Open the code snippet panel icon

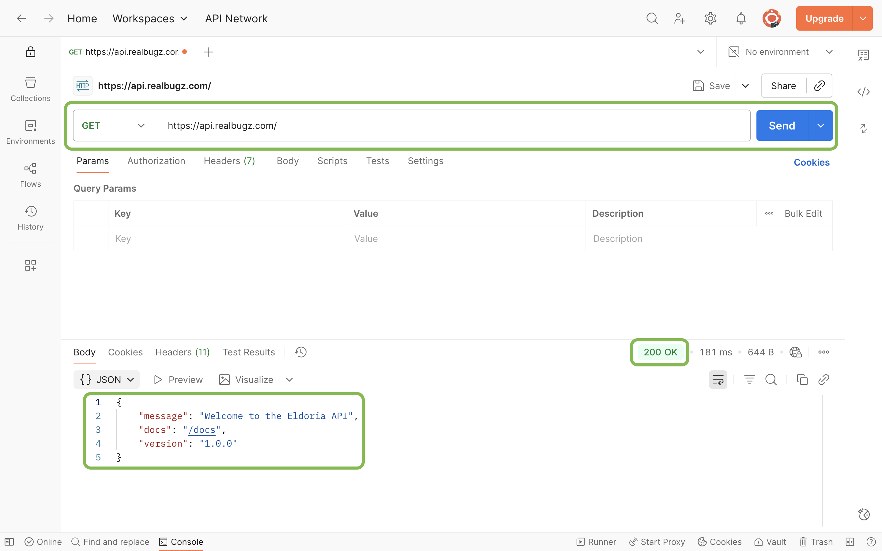[863, 92]
